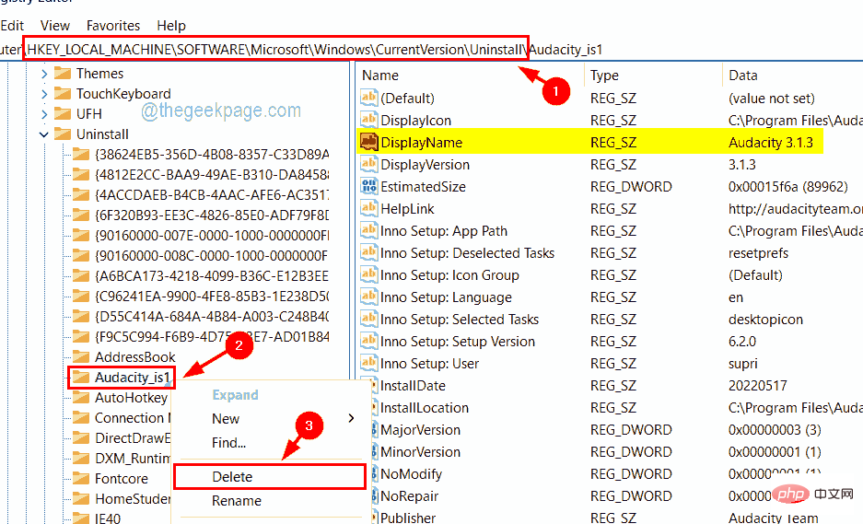Choose Rename in the context menu
Screen dimensions: 863x524
[x=237, y=501]
